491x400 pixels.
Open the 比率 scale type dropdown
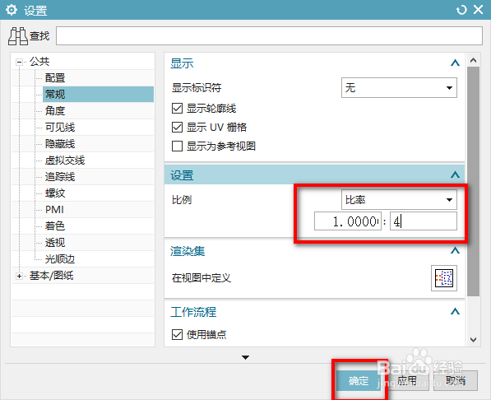pyautogui.click(x=399, y=200)
